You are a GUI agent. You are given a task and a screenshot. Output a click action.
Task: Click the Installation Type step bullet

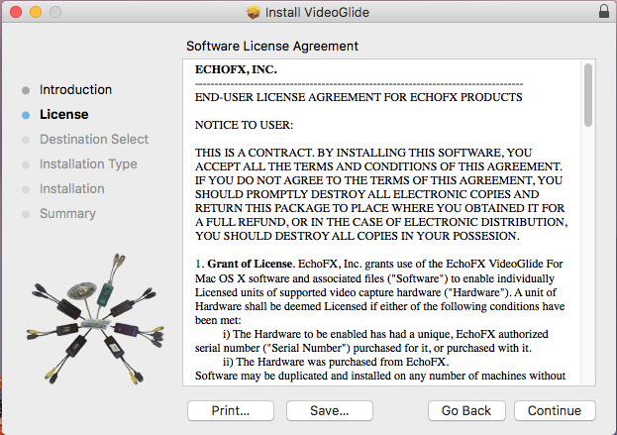26,164
